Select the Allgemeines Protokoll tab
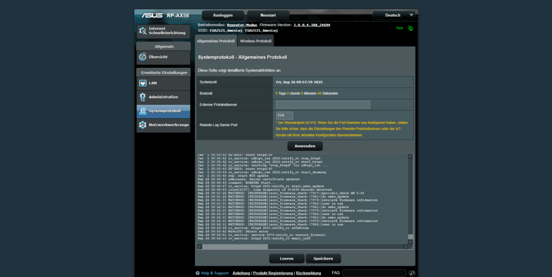Screen dimensions: 552x277 [216, 41]
